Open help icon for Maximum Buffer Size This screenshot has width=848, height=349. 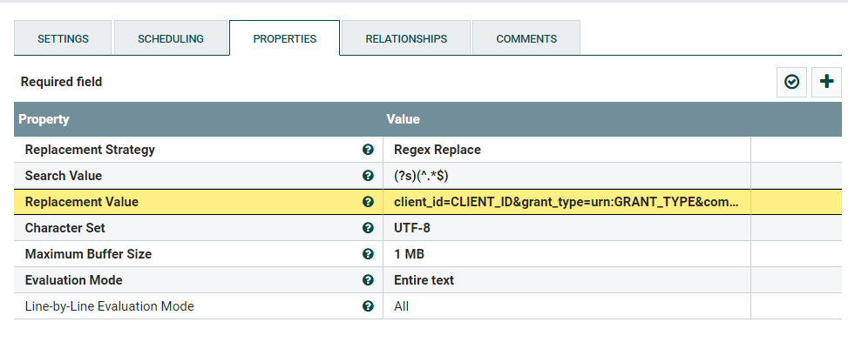pos(368,254)
